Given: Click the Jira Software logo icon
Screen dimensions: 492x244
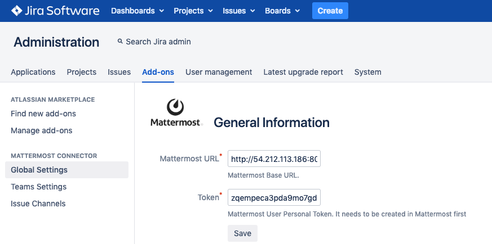Looking at the screenshot, I should click(17, 11).
